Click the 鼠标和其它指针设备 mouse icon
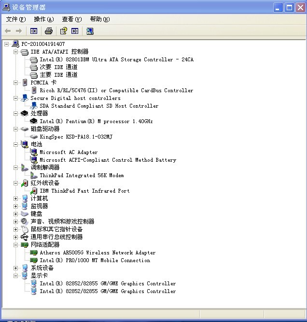 point(25,229)
